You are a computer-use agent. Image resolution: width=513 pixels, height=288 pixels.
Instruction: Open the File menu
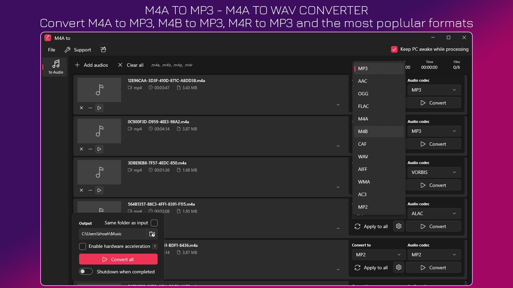click(51, 49)
